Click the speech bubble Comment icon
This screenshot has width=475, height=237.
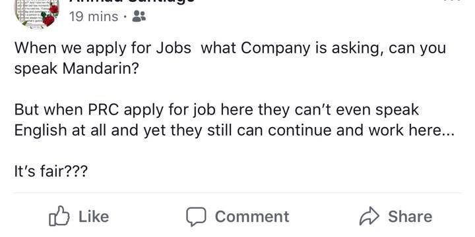tap(196, 217)
